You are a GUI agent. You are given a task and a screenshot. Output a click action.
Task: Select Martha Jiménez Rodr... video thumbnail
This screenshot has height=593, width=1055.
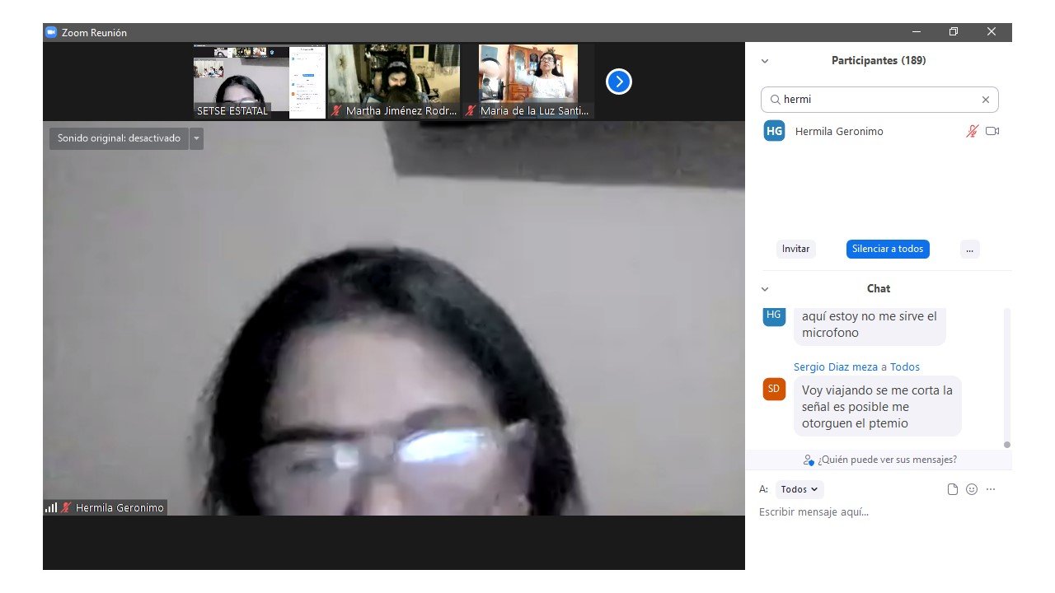tap(393, 82)
